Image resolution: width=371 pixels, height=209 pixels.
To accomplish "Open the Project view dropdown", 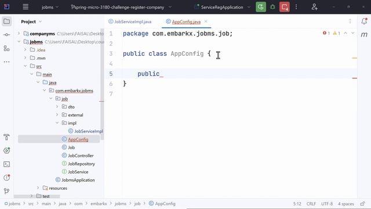I will 31,21.
